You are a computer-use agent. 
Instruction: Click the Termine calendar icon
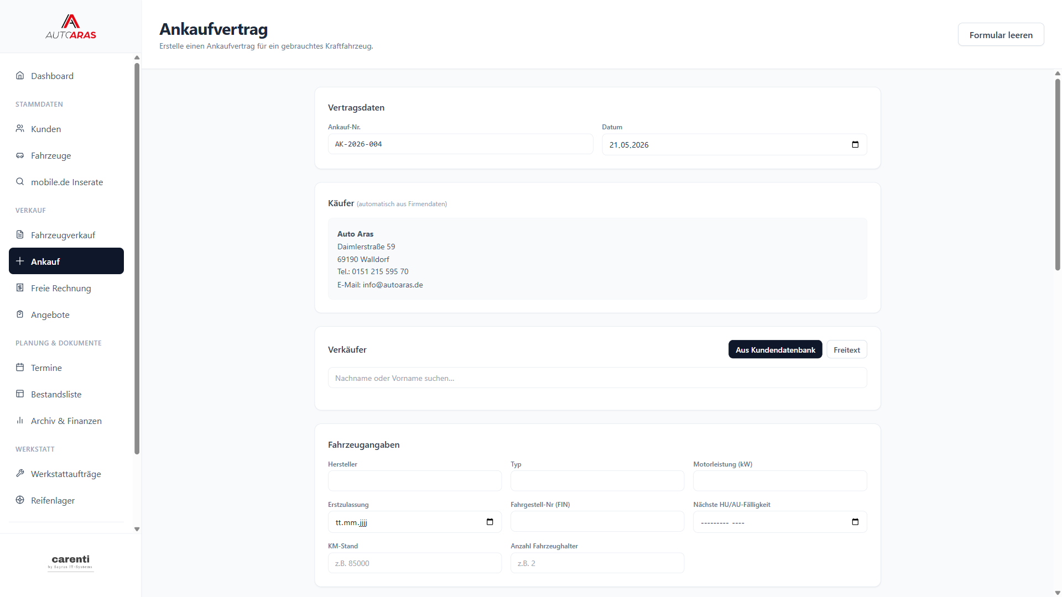pos(20,368)
